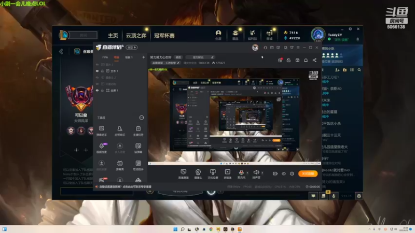The width and height of the screenshot is (415, 233).
Task: Open Windows Start button on taskbar
Action: pyautogui.click(x=175, y=229)
